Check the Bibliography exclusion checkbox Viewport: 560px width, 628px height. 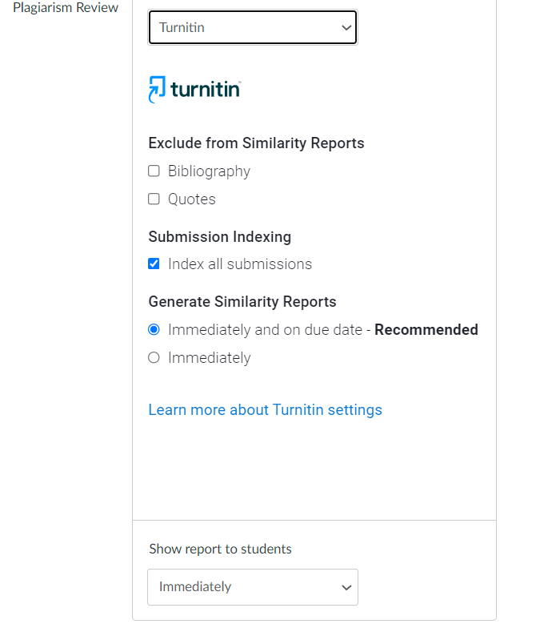(x=154, y=171)
